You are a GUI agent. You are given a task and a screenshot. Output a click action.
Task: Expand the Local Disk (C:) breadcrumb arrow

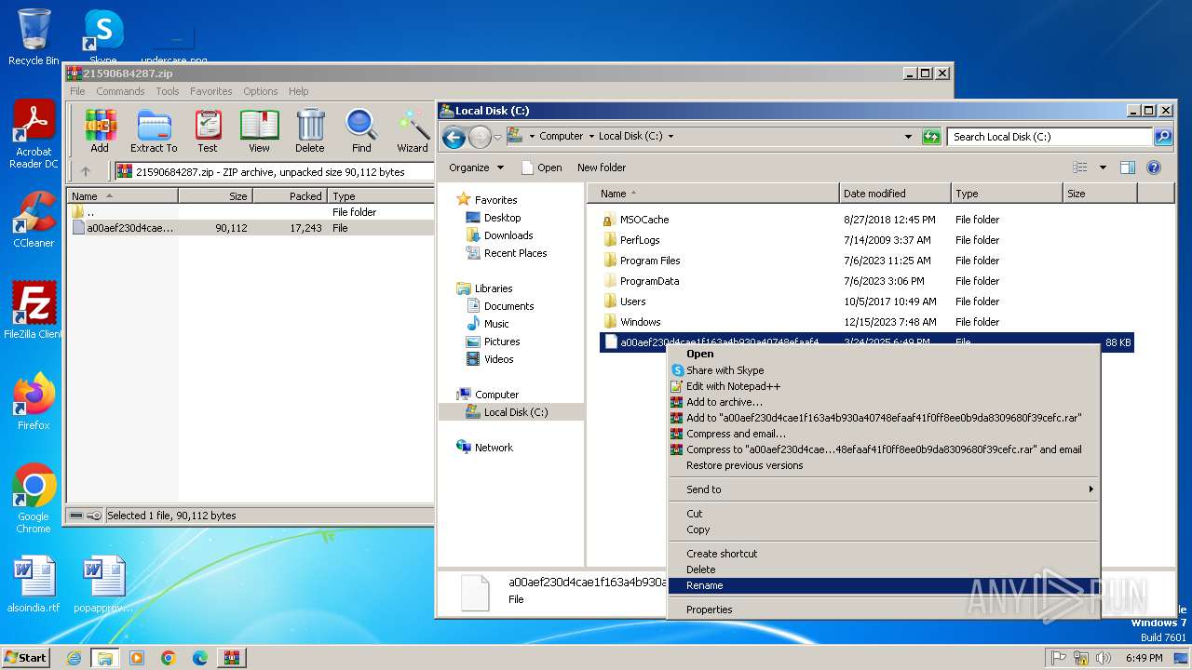coord(670,136)
